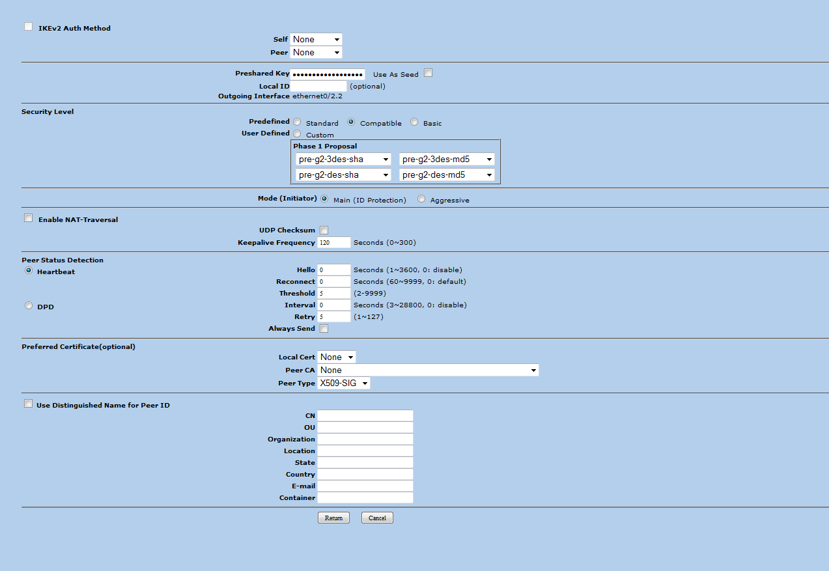
Task: Select the Basic security level
Action: [x=414, y=122]
